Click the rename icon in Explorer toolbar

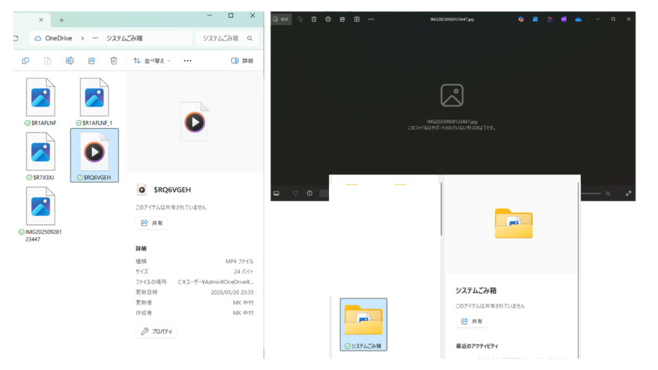pos(69,61)
